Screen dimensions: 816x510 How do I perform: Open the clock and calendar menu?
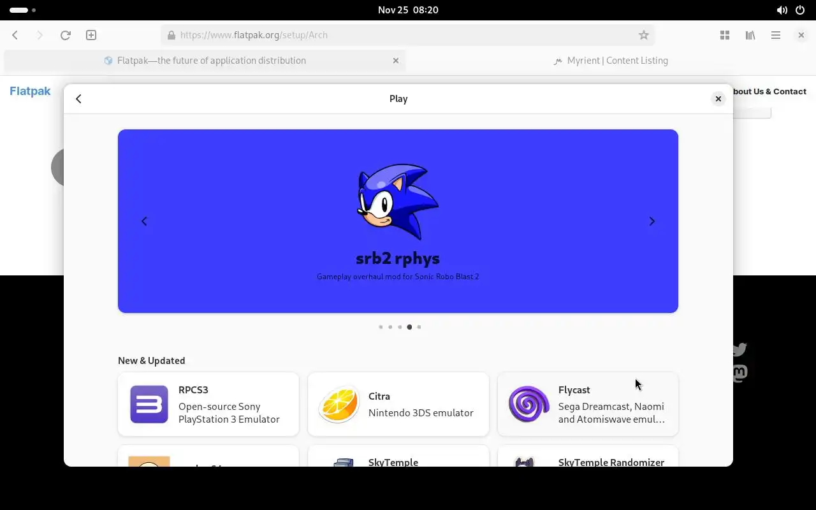pyautogui.click(x=408, y=10)
